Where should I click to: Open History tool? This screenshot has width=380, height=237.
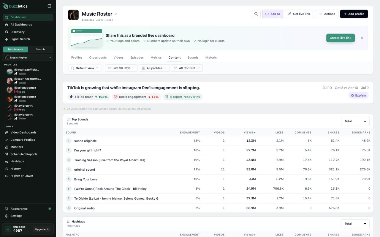click(28, 169)
